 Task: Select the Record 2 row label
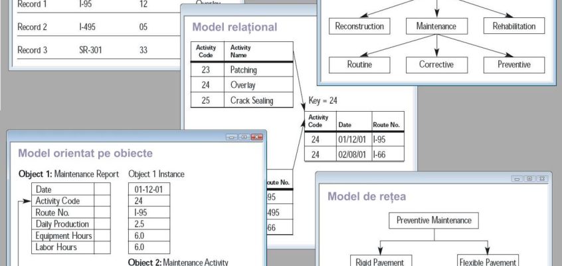(x=33, y=27)
